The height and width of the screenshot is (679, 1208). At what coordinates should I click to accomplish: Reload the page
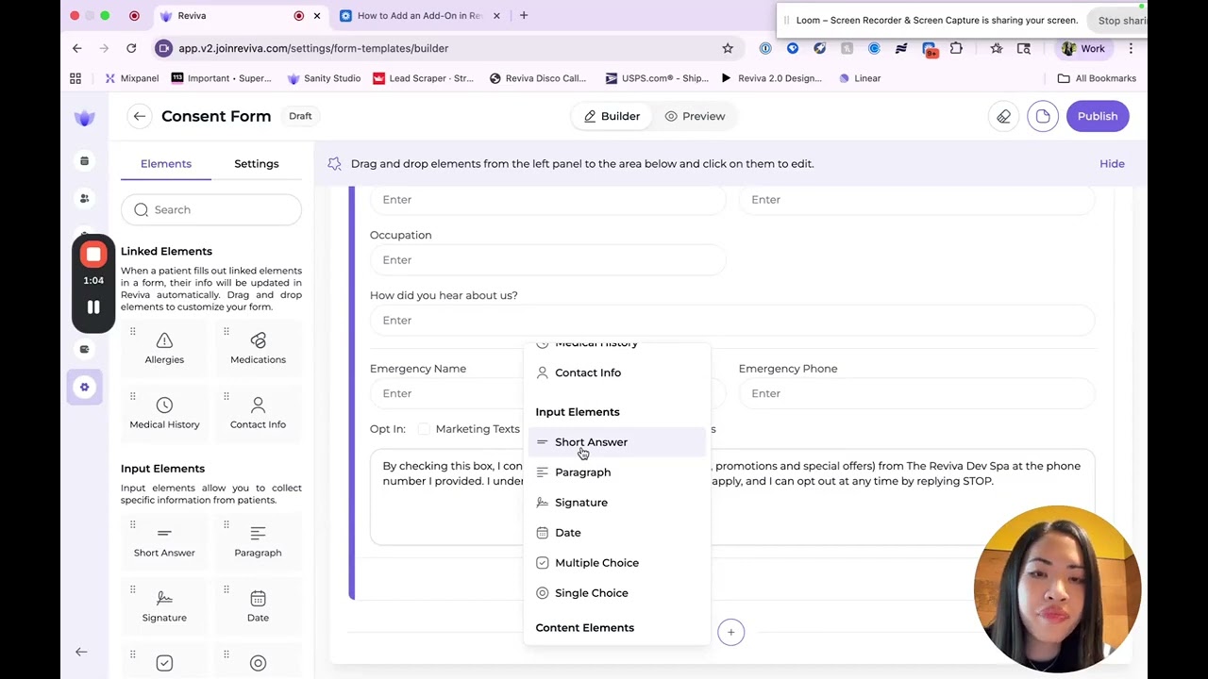click(131, 48)
